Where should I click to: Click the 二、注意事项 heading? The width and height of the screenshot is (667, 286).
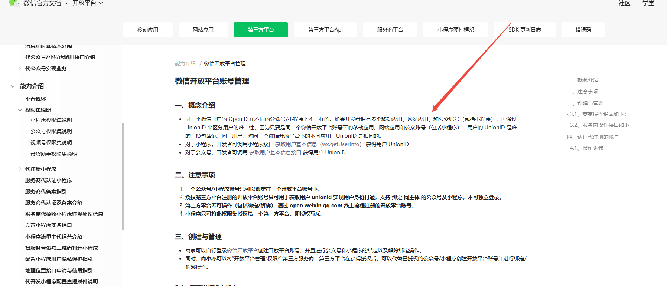click(x=195, y=175)
